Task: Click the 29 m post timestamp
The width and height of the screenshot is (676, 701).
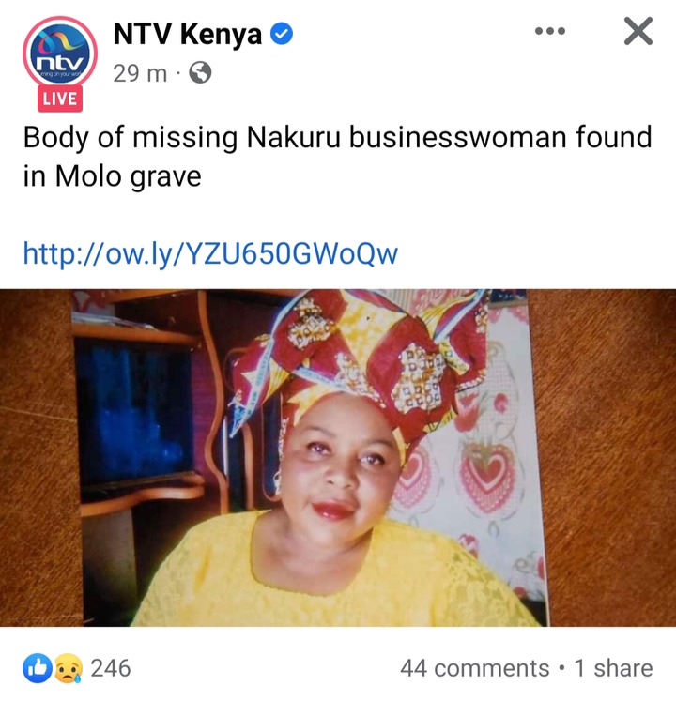Action: tap(140, 73)
